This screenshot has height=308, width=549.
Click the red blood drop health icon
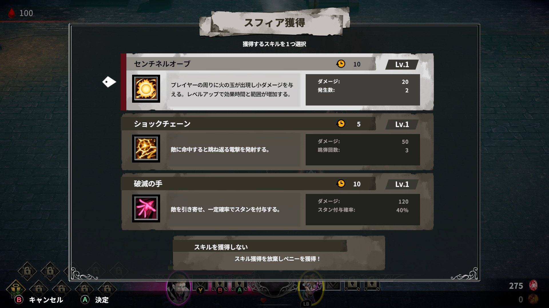tap(12, 13)
